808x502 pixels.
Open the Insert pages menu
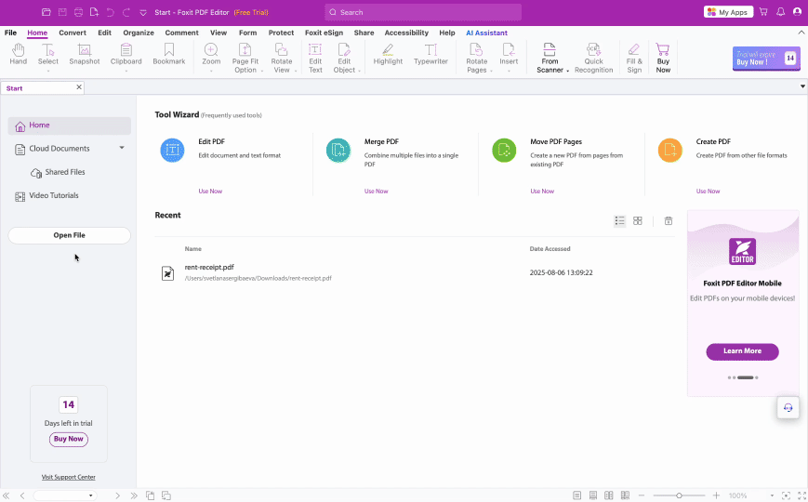coord(509,55)
